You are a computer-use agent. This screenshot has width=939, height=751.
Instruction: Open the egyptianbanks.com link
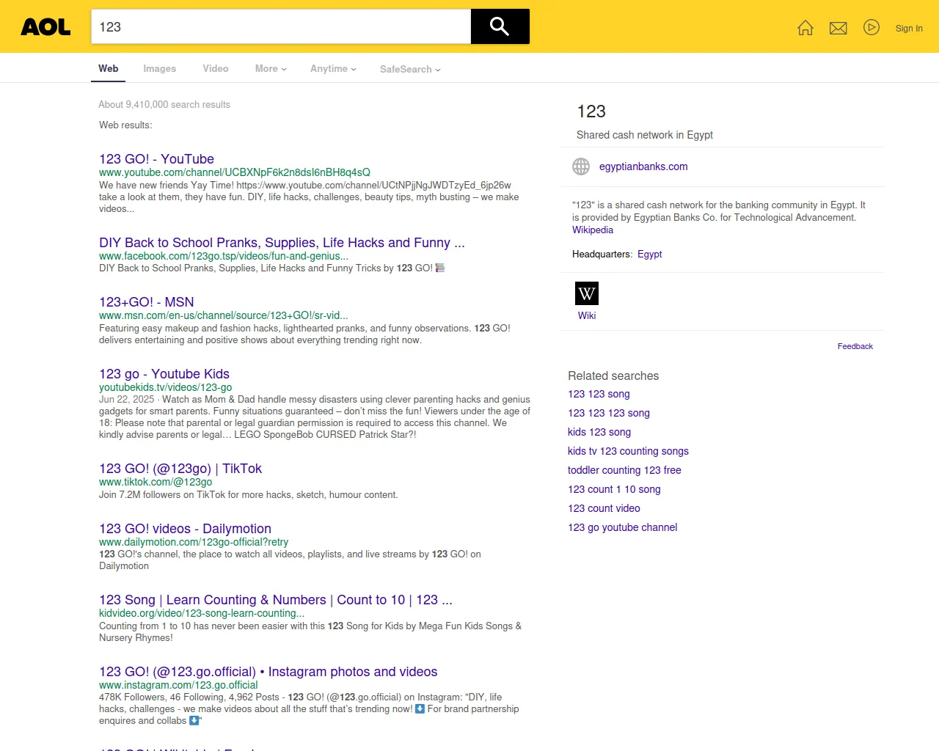point(643,166)
